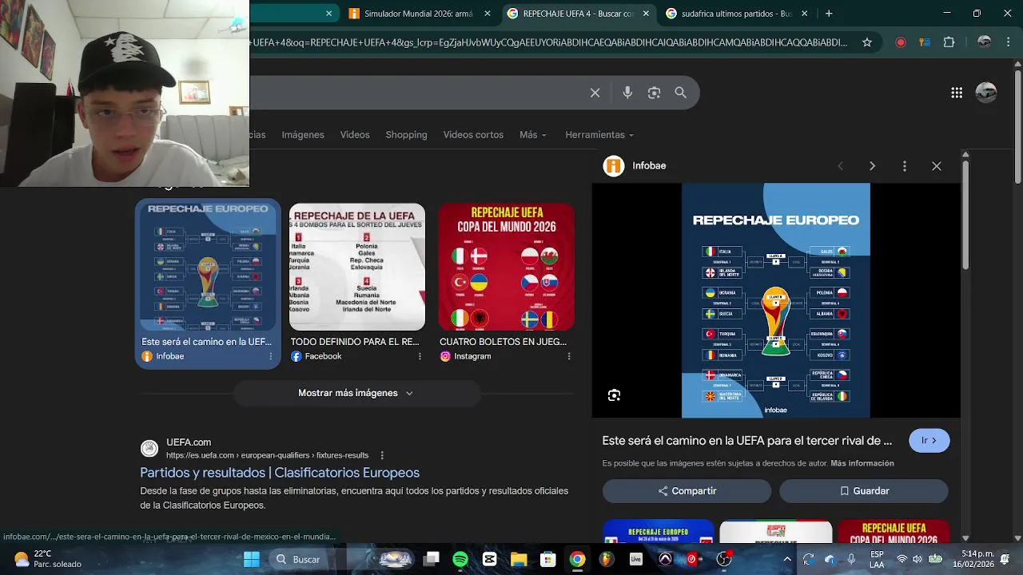Expand the Herramientas tools dropdown

[599, 135]
